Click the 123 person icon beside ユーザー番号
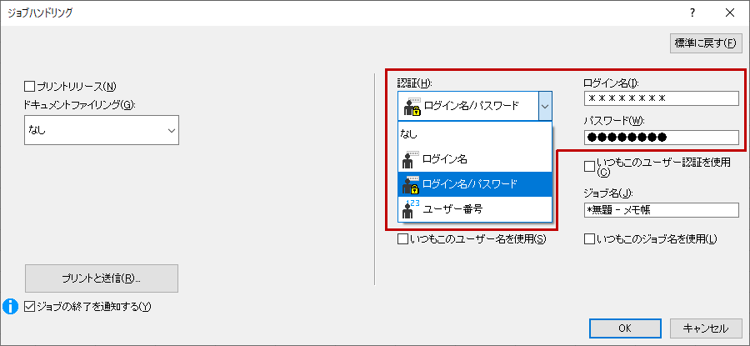The height and width of the screenshot is (346, 750). 410,209
